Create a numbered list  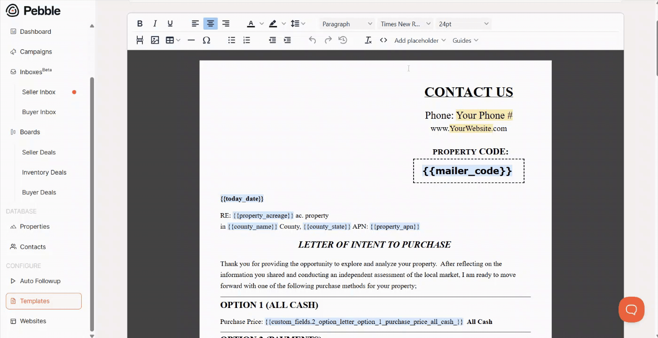(247, 40)
